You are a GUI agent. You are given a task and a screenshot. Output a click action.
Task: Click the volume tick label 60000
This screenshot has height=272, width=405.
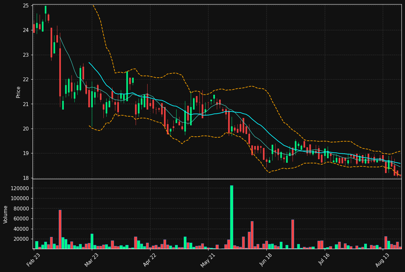pos(21,219)
